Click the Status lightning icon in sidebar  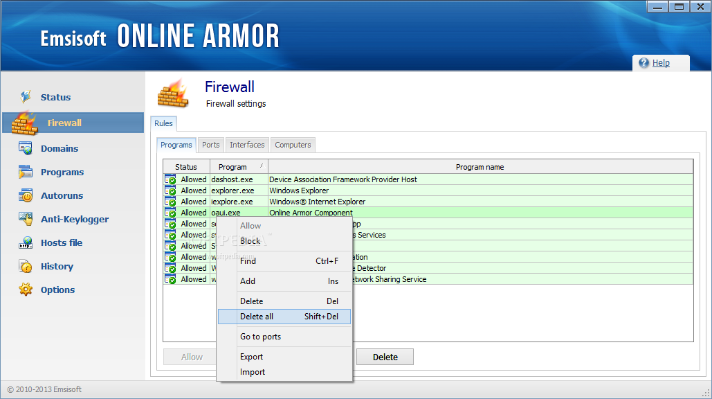click(x=26, y=96)
